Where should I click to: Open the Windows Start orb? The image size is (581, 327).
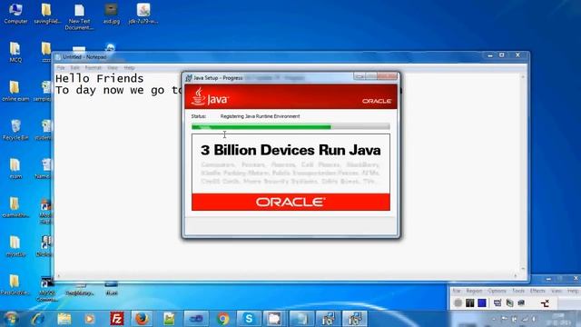click(11, 319)
